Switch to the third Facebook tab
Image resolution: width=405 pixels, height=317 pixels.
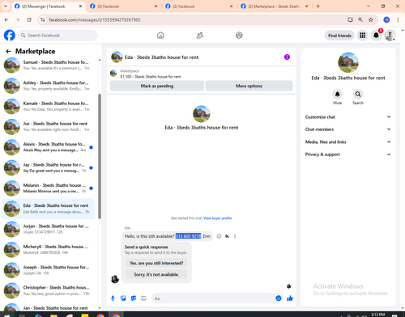(198, 6)
